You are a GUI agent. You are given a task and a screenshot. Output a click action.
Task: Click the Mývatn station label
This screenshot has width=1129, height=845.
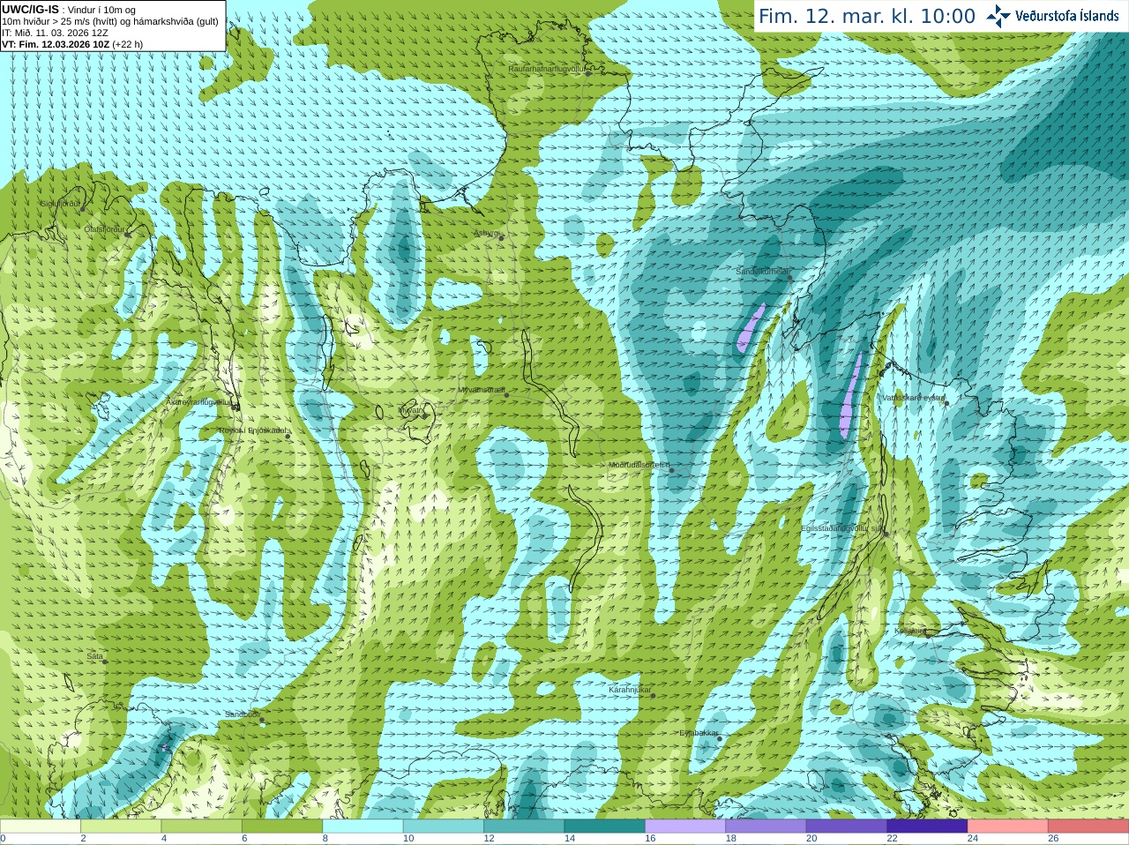(x=411, y=410)
